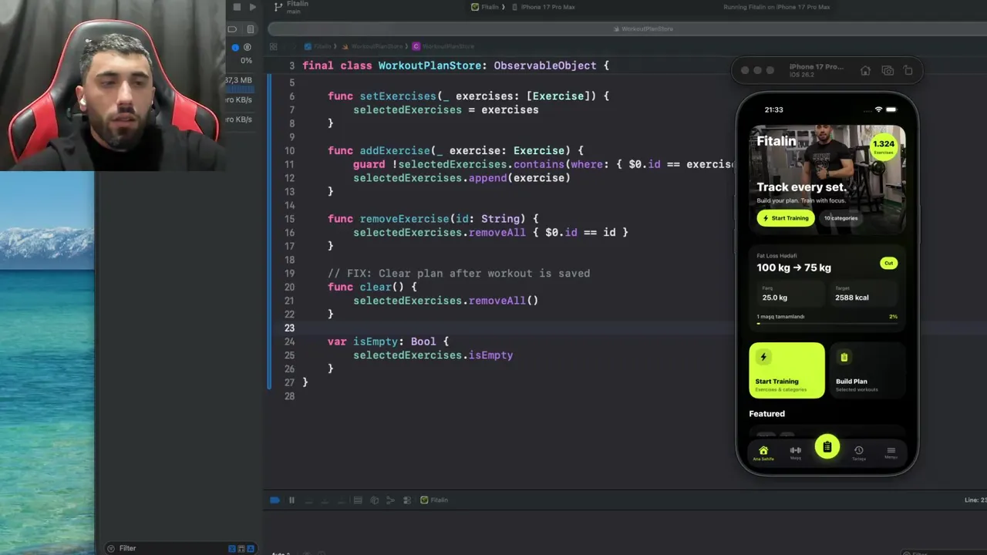The image size is (987, 555).
Task: Click the Auto variables selector in debug area
Action: point(282,553)
